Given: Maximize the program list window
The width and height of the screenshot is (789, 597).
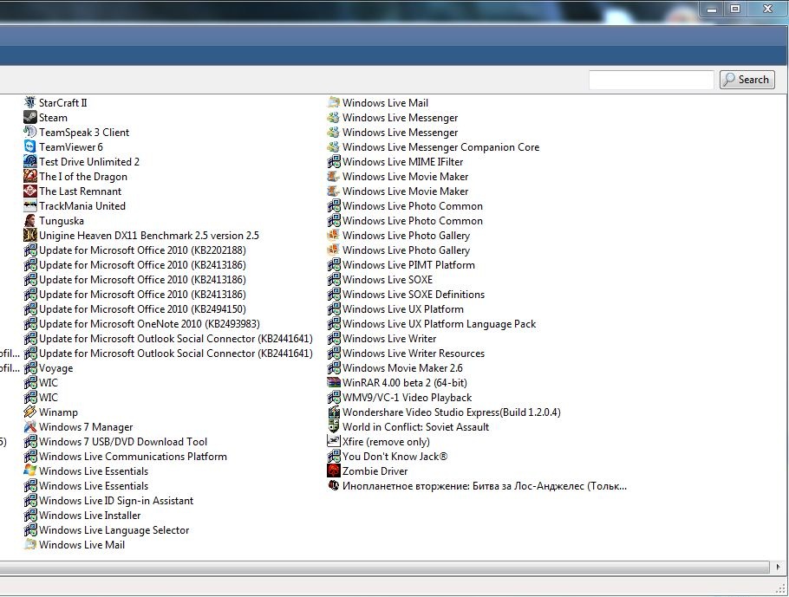Looking at the screenshot, I should (735, 9).
